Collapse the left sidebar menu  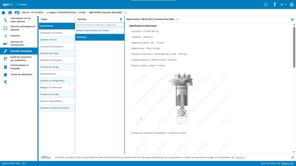tap(5, 82)
